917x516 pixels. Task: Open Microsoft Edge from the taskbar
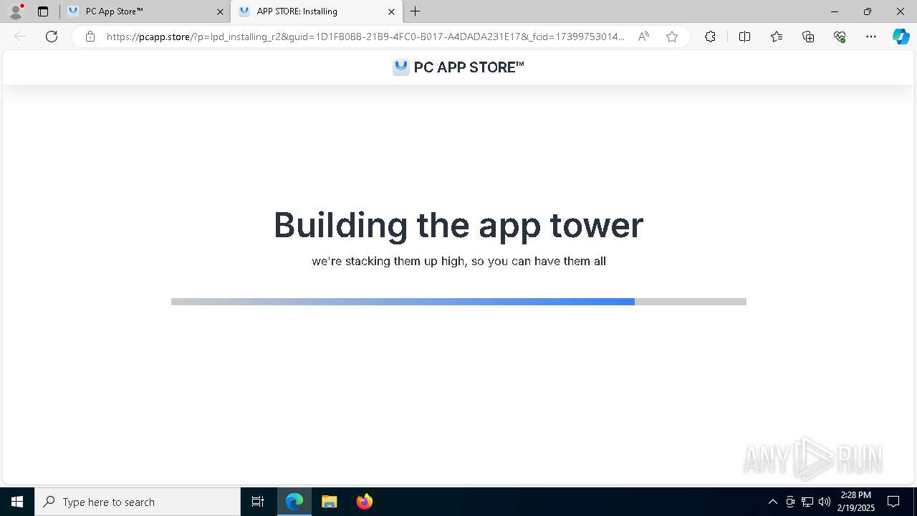pos(294,502)
